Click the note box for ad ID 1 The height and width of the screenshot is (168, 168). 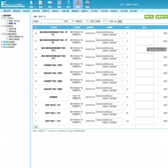[144, 121]
